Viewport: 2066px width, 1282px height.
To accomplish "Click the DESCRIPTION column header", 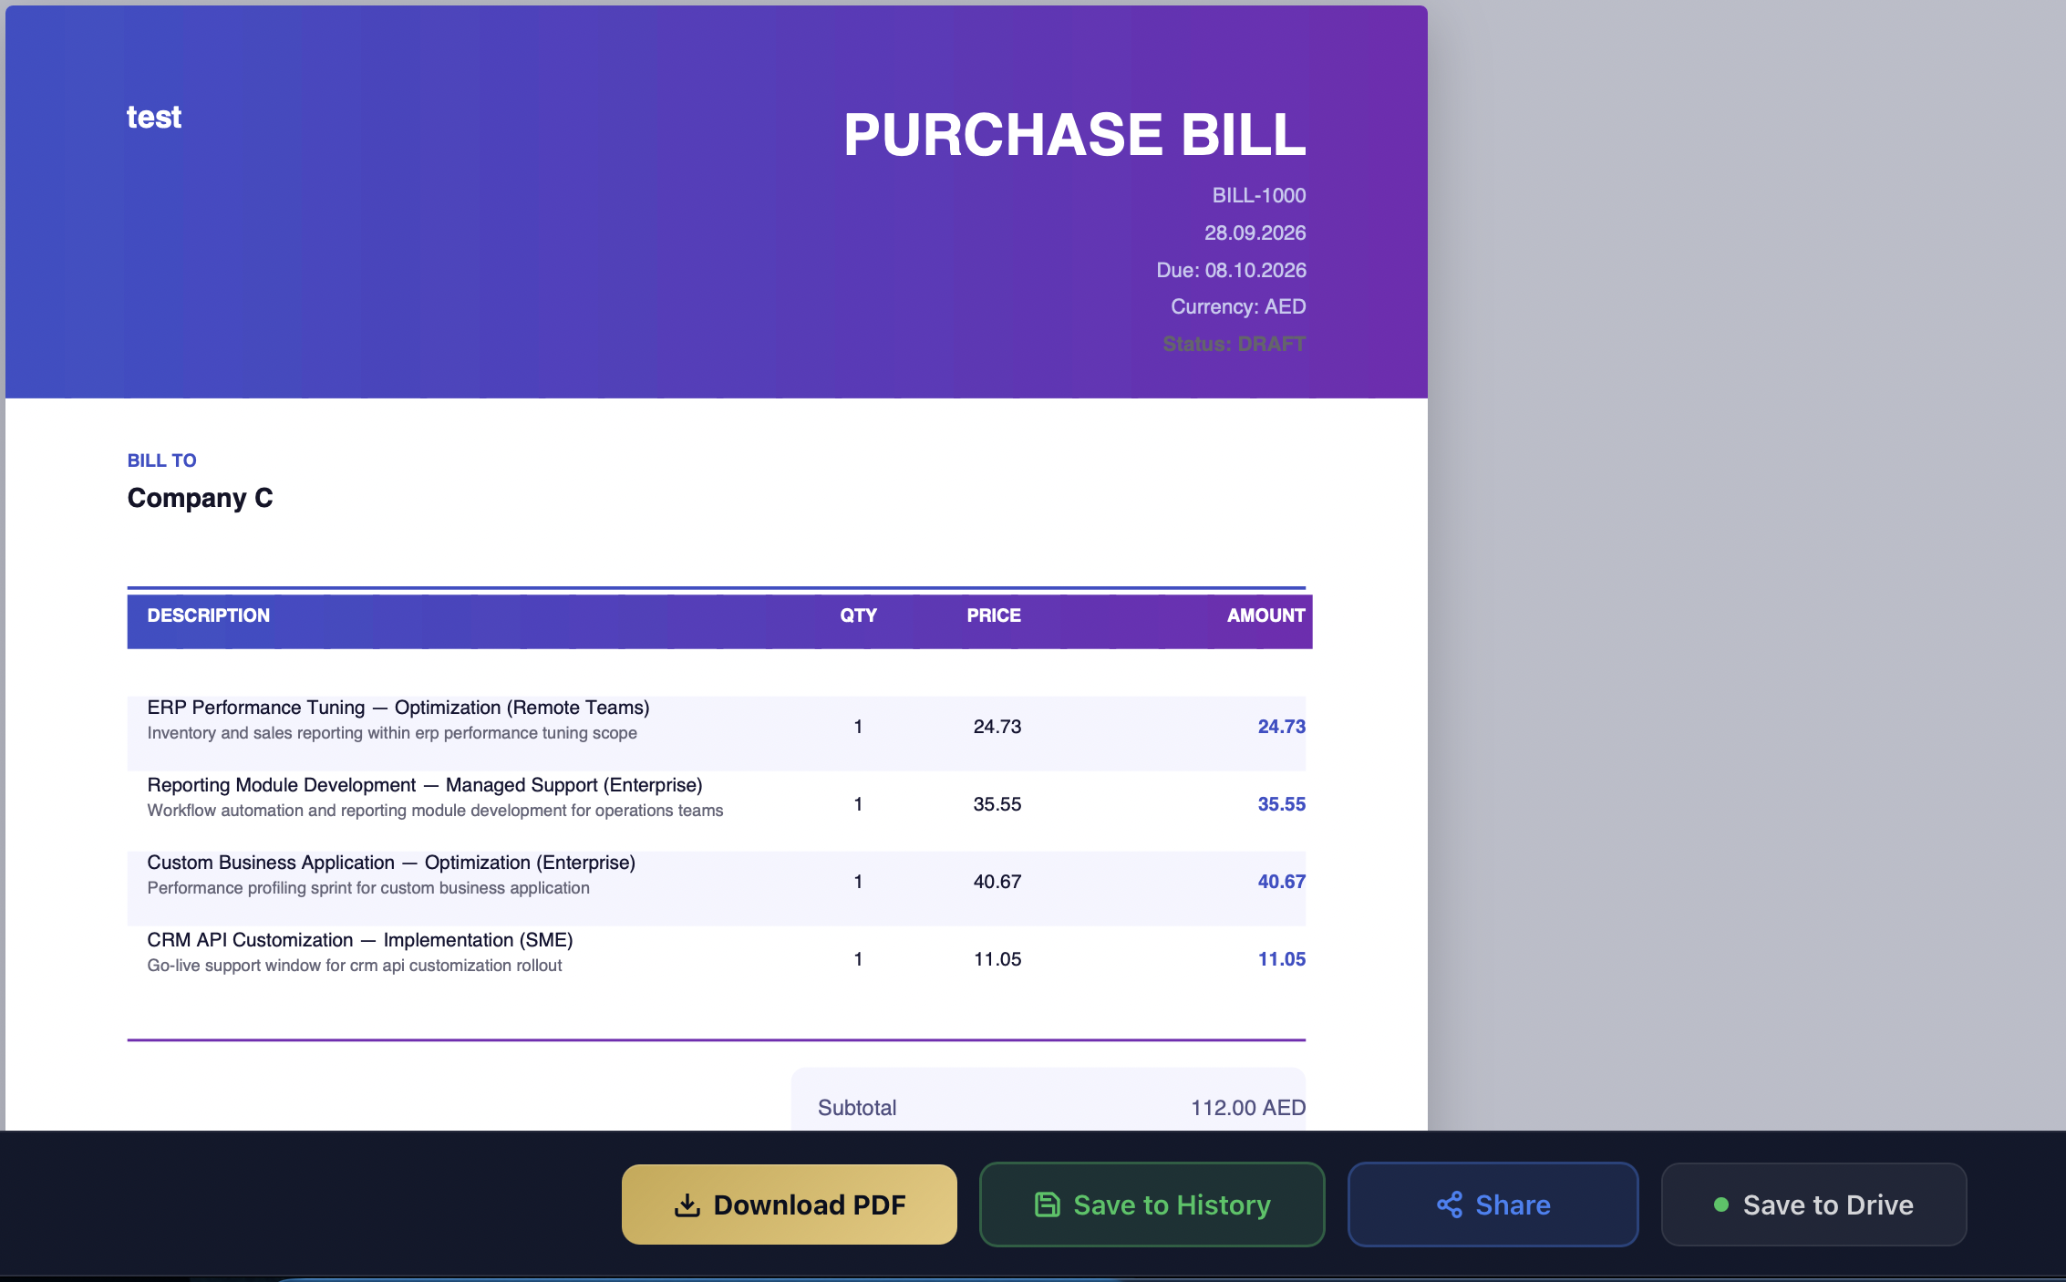I will click(208, 615).
